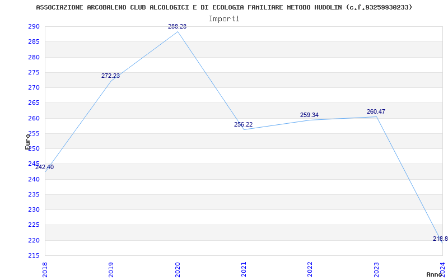This screenshot has width=448, height=280.
Task: Click the partially cut data label 218.8
Action: (x=440, y=239)
